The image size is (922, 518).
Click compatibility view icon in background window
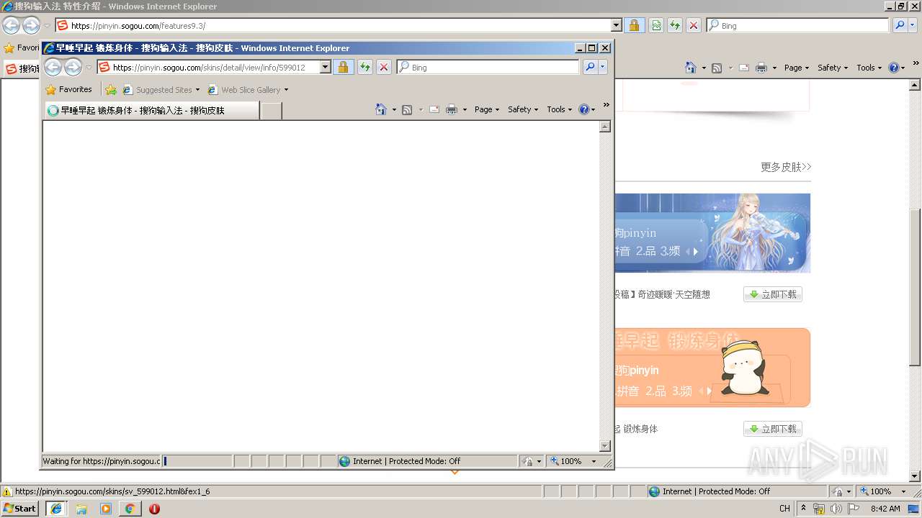click(x=656, y=25)
